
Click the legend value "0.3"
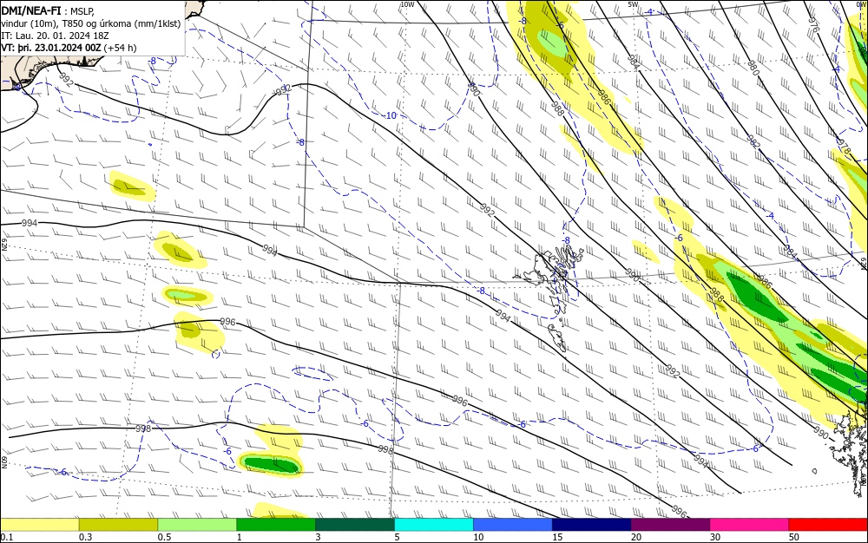[x=85, y=537]
